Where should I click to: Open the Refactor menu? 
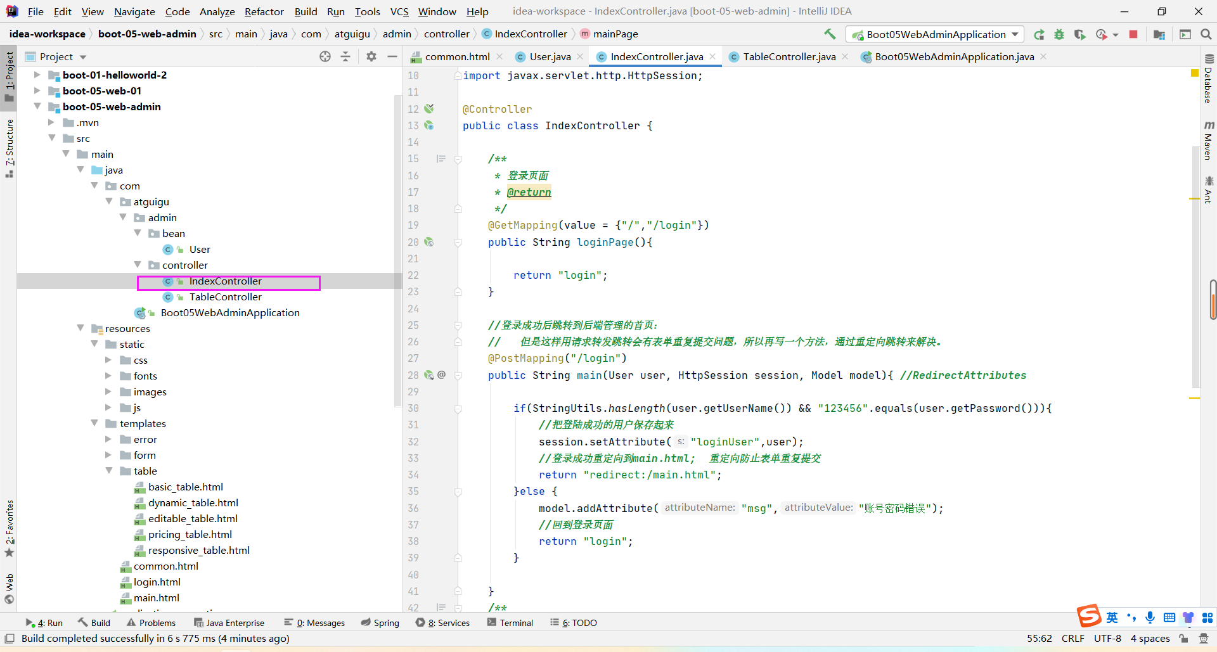point(264,11)
